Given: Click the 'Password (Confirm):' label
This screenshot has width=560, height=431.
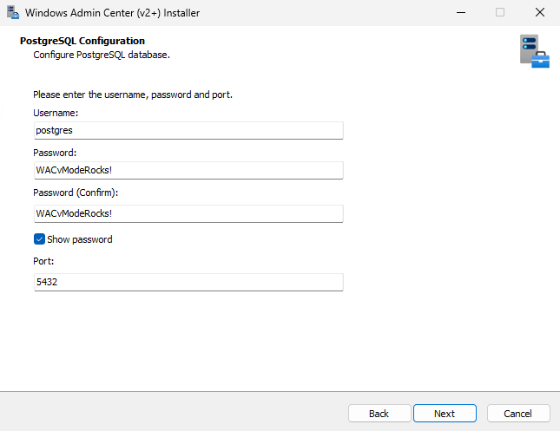Looking at the screenshot, I should [x=75, y=193].
